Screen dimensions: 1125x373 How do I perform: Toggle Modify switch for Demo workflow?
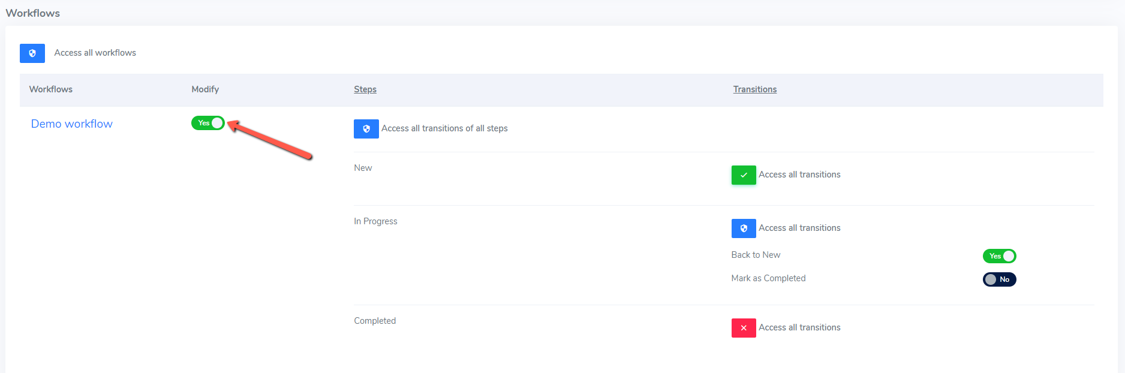(x=208, y=123)
